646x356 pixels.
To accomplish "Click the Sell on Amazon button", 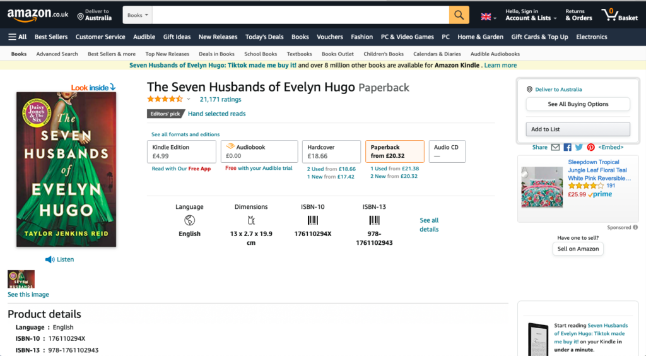I will pyautogui.click(x=578, y=249).
